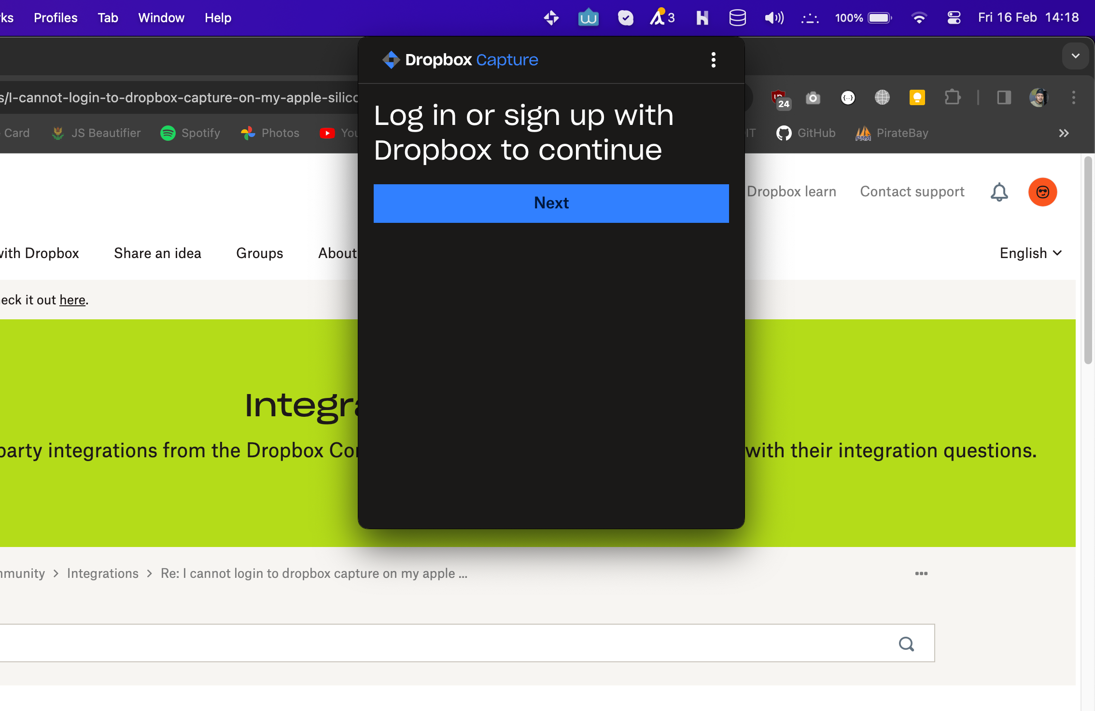Click the 'Re: I cannot login' breadcrumb
Viewport: 1095px width, 711px height.
pos(314,574)
